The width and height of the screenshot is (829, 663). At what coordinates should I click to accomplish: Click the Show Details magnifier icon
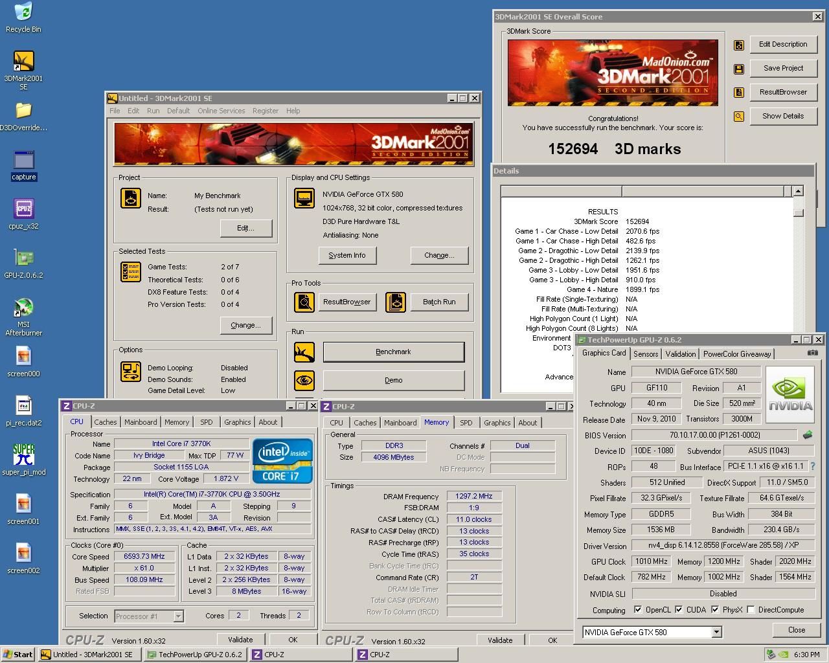point(739,117)
